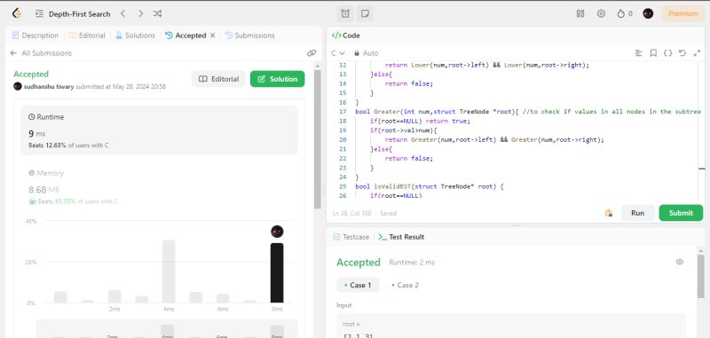
Task: Select the Accepted tab
Action: 185,35
